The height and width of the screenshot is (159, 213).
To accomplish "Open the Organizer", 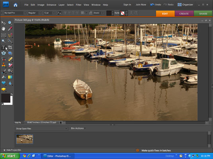I will pos(185,5).
